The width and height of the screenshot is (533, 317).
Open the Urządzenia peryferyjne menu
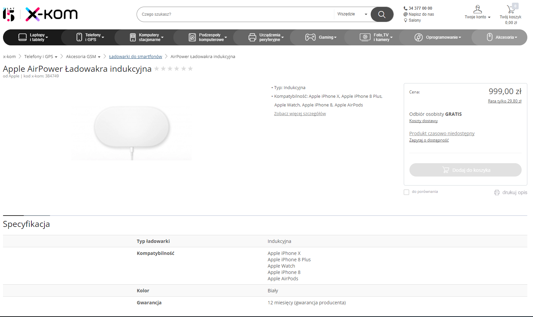(266, 37)
